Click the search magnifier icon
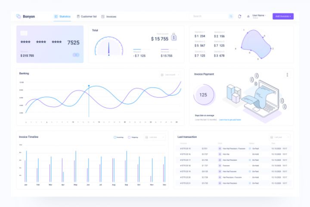310x207 pixels. click(231, 16)
